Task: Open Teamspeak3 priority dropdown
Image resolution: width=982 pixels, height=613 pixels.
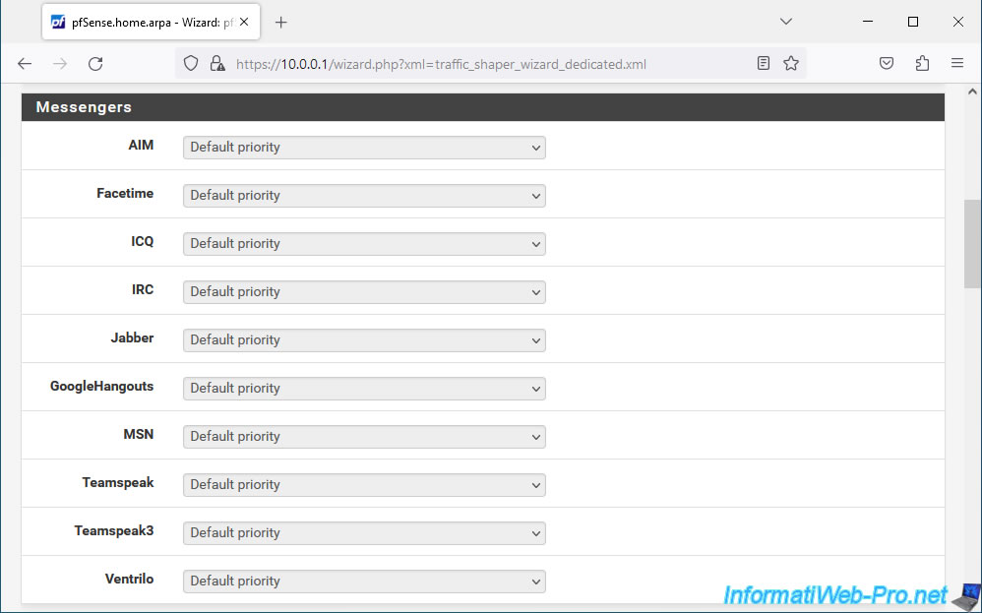Action: click(x=364, y=533)
